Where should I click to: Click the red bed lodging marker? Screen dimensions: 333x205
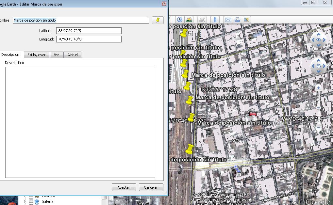point(253,114)
